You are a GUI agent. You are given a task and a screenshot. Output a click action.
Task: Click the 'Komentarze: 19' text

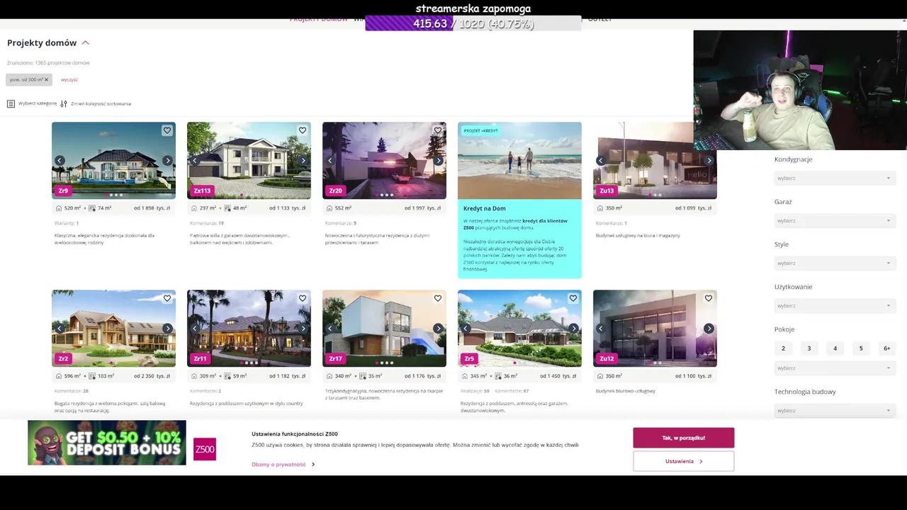pos(206,223)
